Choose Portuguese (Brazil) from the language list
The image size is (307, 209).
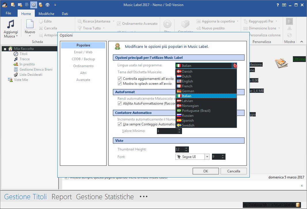[x=206, y=111]
